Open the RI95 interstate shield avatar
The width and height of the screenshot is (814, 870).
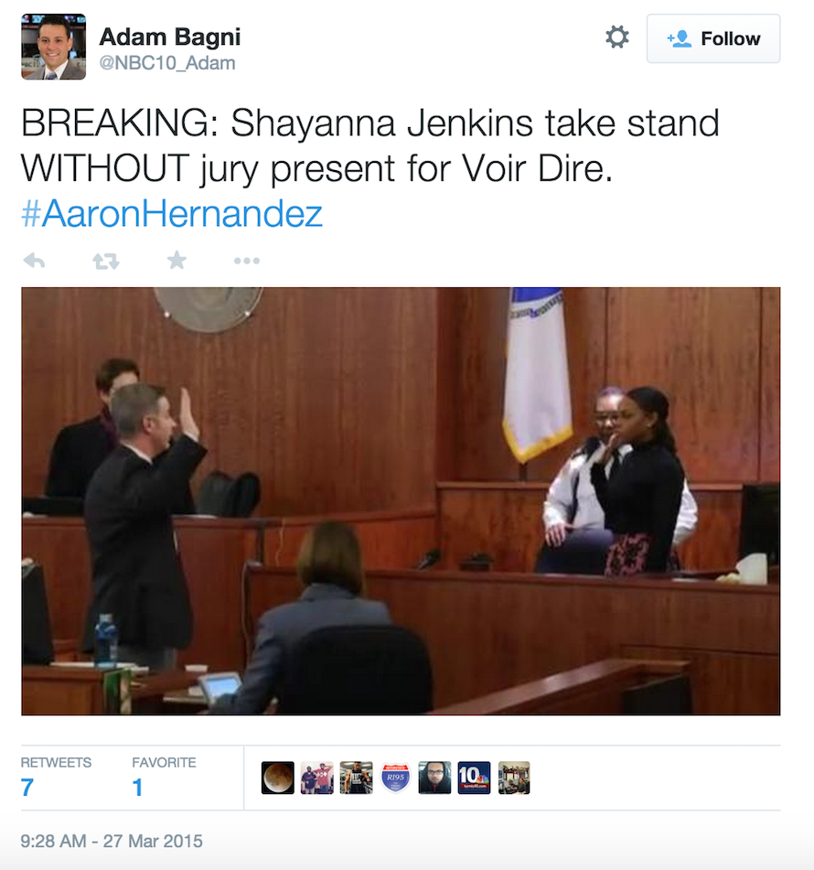[395, 778]
